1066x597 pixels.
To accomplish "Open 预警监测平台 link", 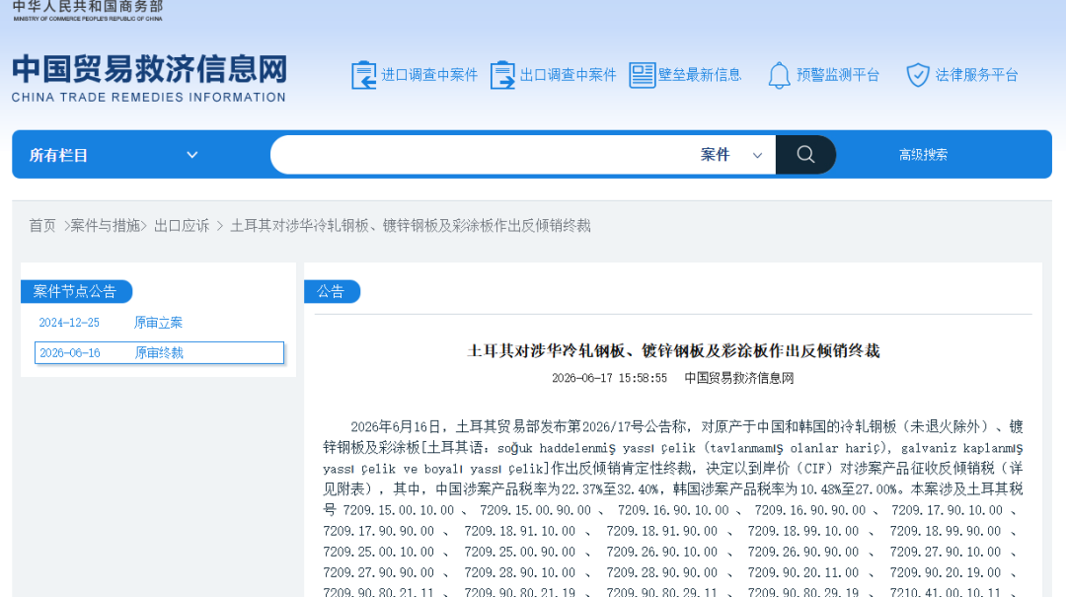I will [x=838, y=75].
